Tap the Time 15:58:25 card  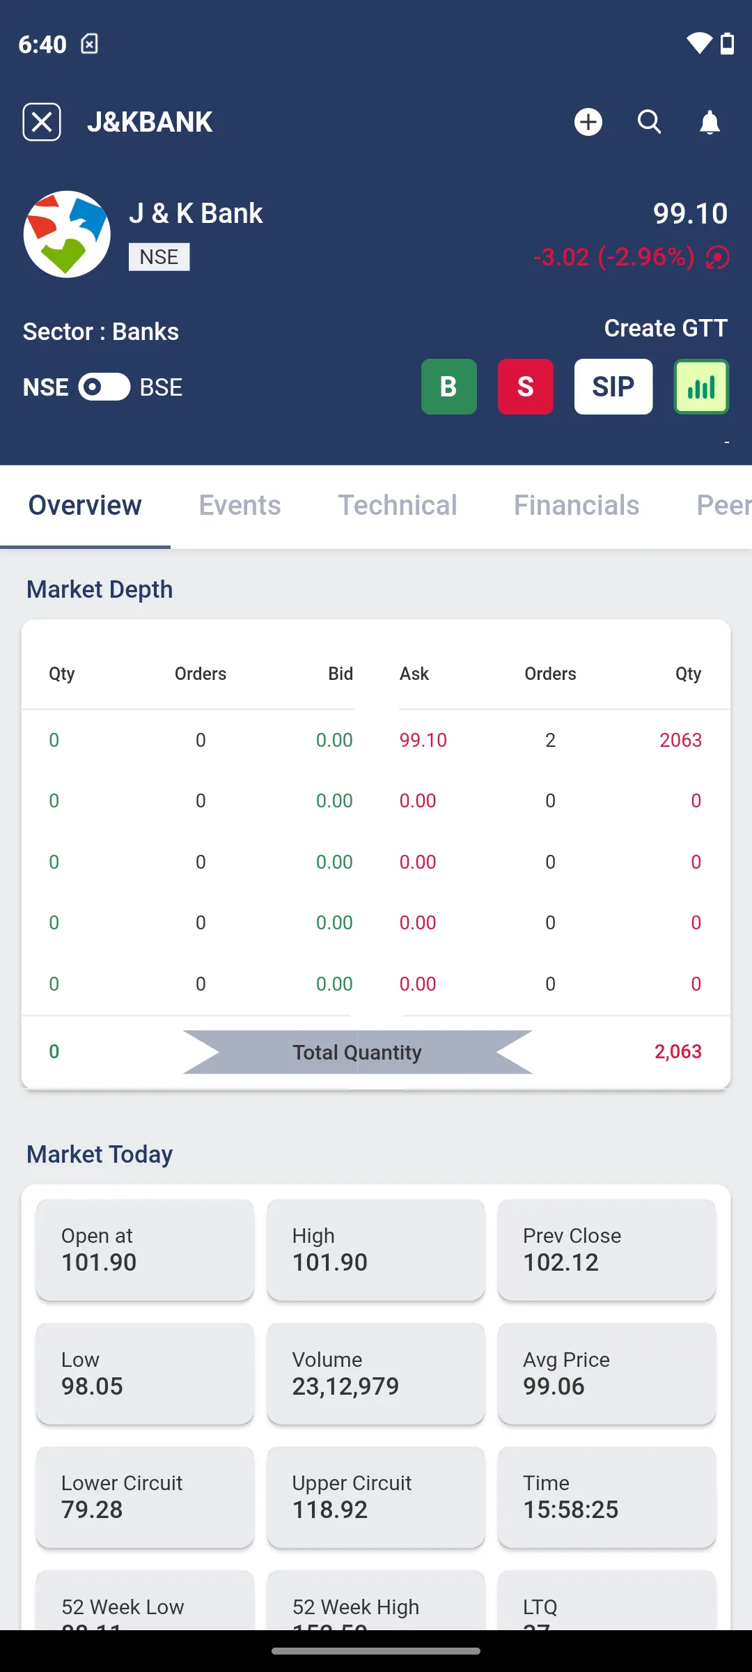607,1497
